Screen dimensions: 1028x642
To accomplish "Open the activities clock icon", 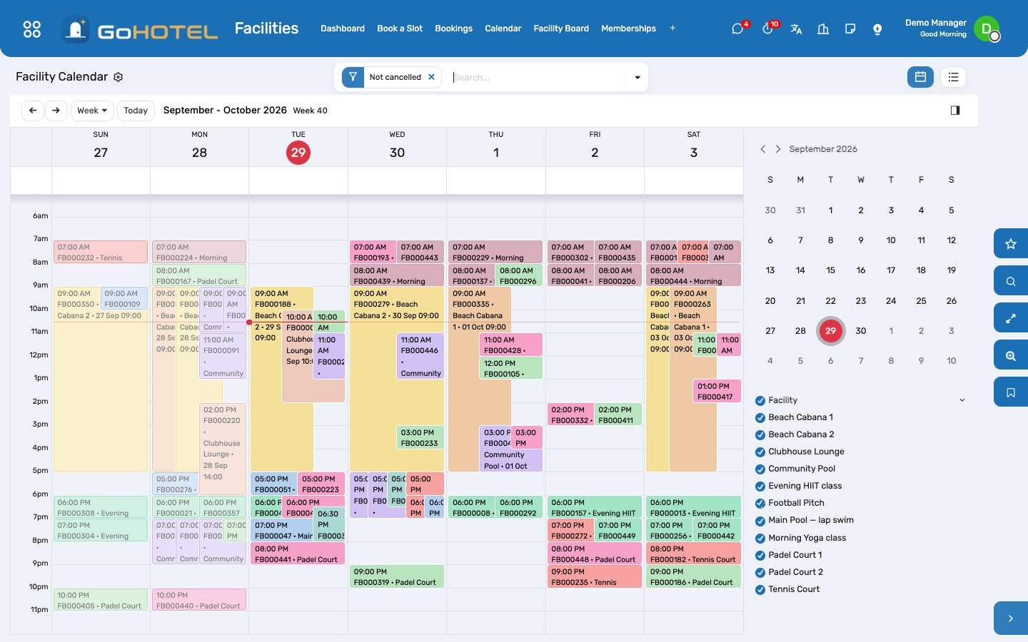I will point(767,29).
